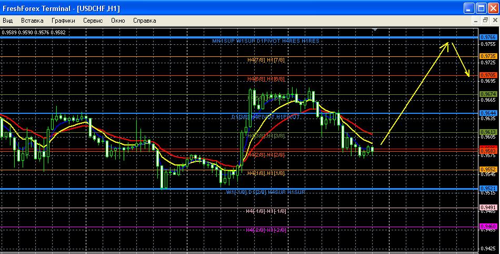Open the Графики menu

point(64,21)
